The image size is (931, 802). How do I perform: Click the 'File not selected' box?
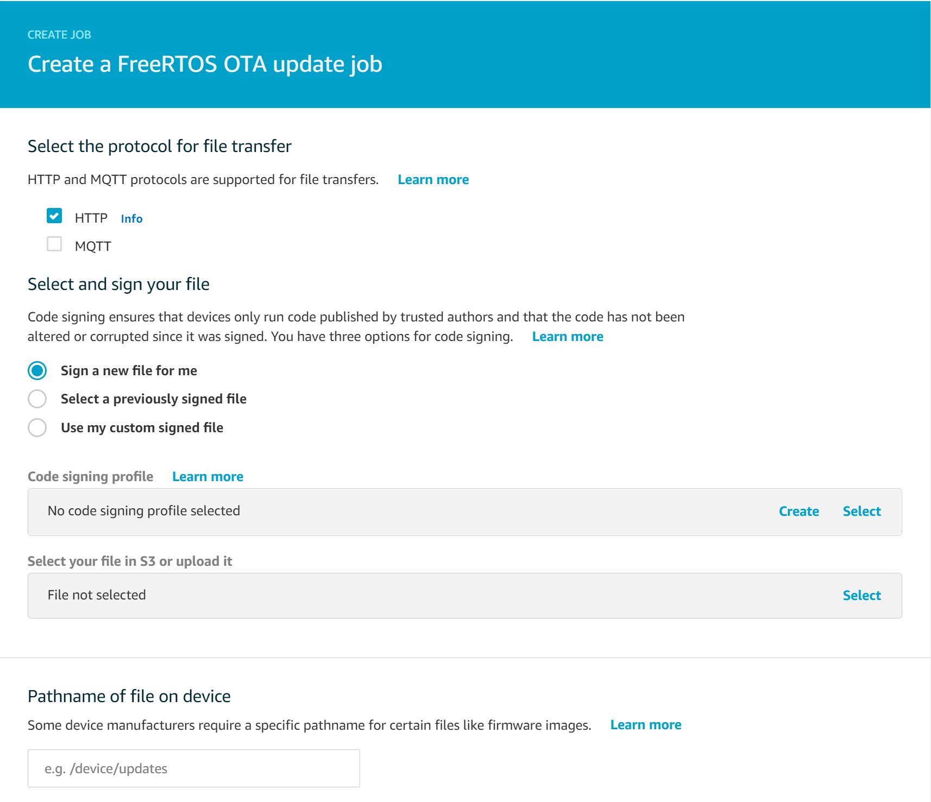click(465, 596)
